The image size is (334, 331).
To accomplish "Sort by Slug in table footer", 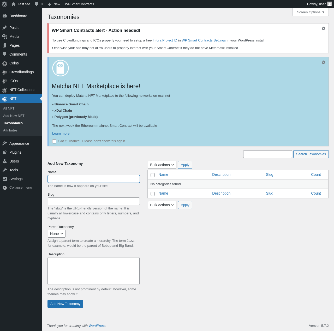I will pos(270,193).
